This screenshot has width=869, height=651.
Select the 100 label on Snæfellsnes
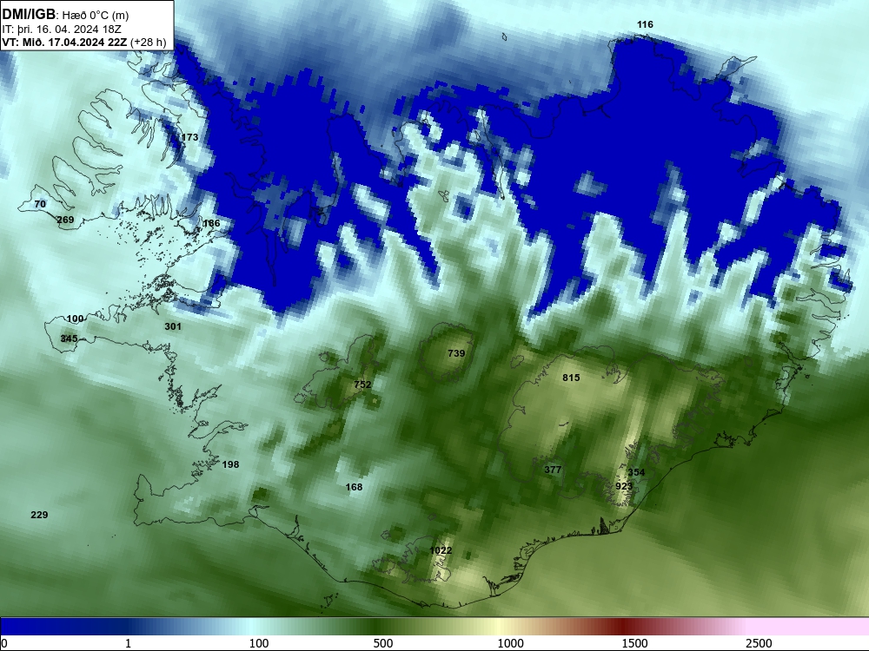point(75,319)
